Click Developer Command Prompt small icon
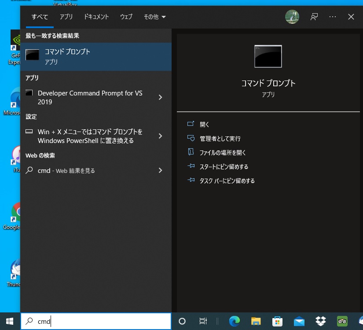The width and height of the screenshot is (363, 330). point(29,93)
